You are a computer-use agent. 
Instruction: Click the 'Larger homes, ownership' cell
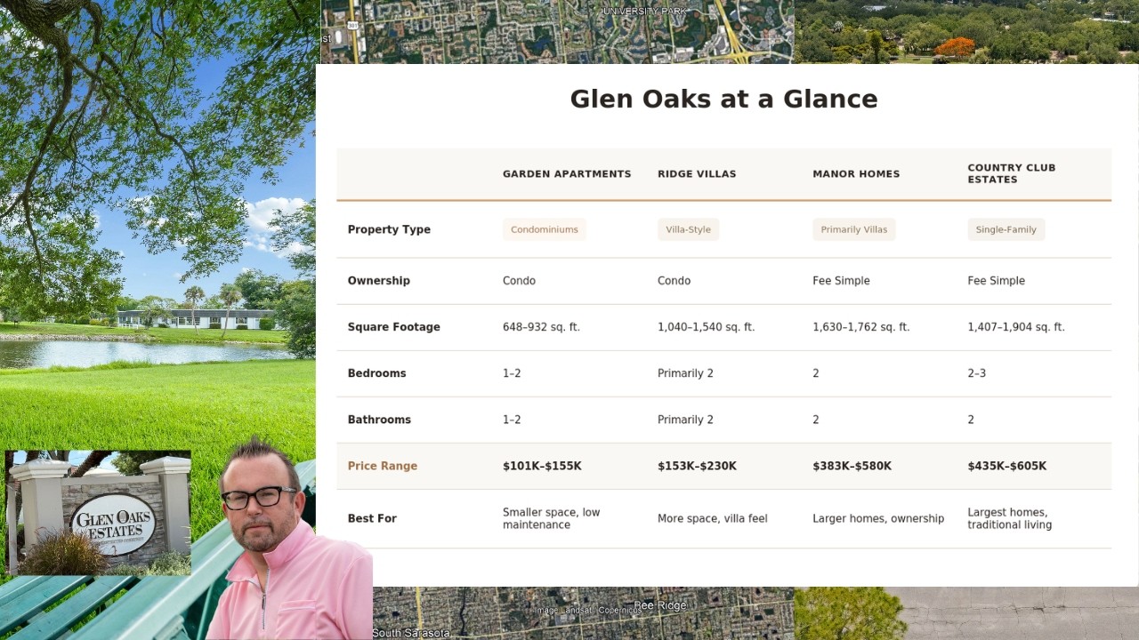(878, 518)
